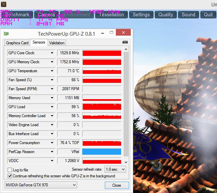217x193 pixels.
Task: Select the Sensors tab
Action: point(39,42)
